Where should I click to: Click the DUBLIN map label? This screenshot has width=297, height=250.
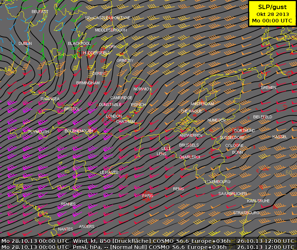25,43
